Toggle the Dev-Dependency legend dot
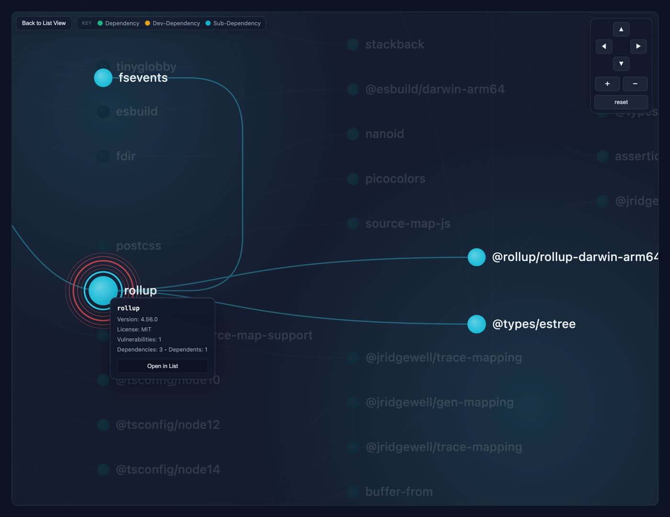The height and width of the screenshot is (517, 670). tap(147, 23)
